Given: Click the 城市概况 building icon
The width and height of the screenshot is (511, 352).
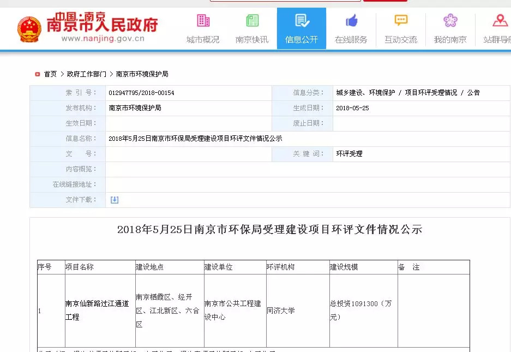Looking at the screenshot, I should [203, 21].
